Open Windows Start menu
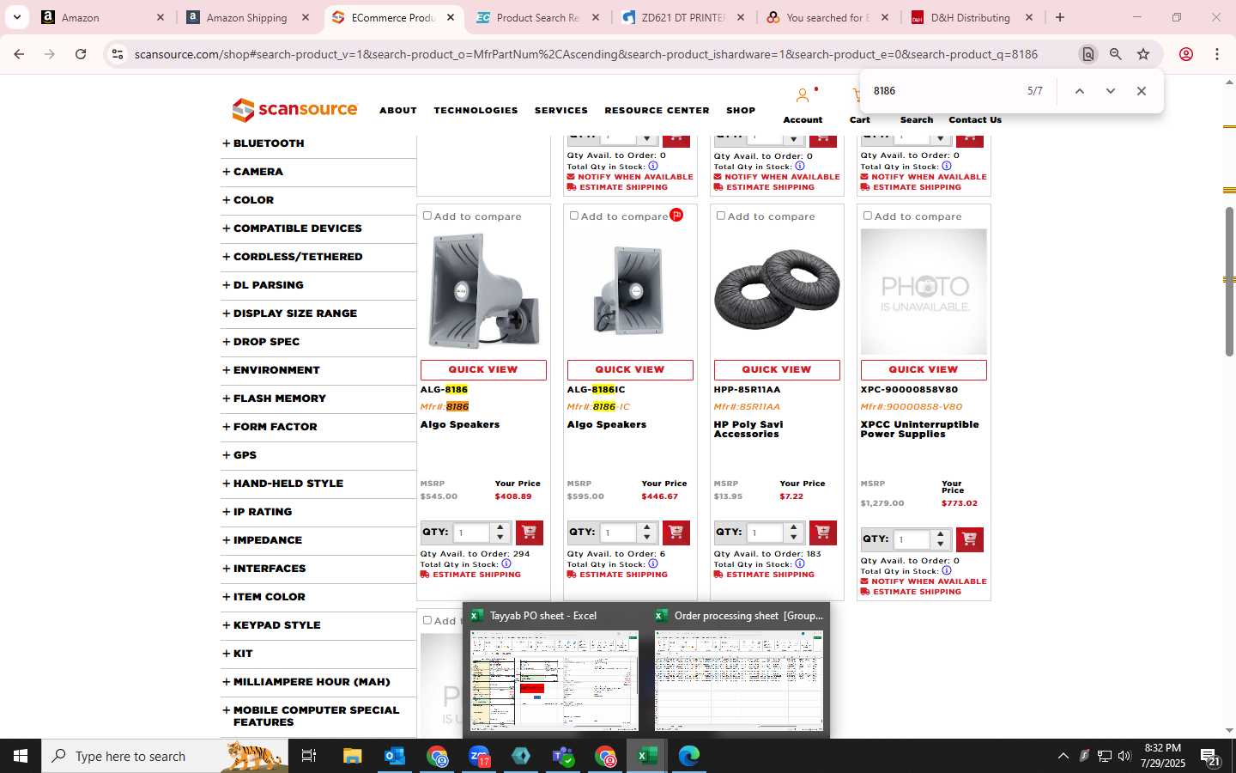Image resolution: width=1236 pixels, height=773 pixels. tap(21, 756)
